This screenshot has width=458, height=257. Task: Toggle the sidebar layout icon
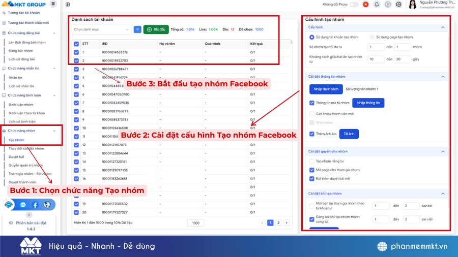click(68, 5)
